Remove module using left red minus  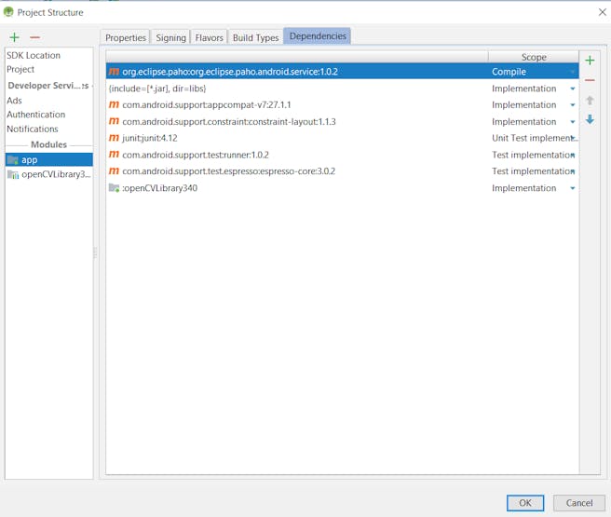34,37
